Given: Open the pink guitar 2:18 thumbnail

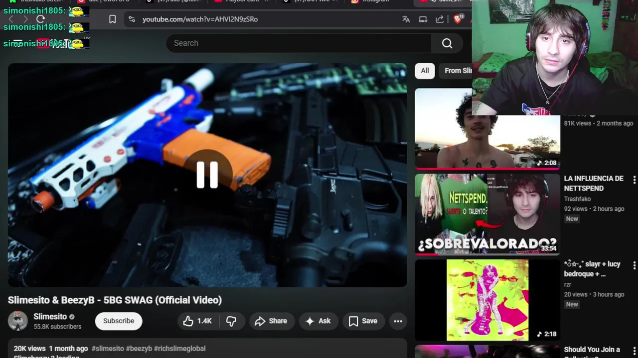Looking at the screenshot, I should (x=487, y=300).
